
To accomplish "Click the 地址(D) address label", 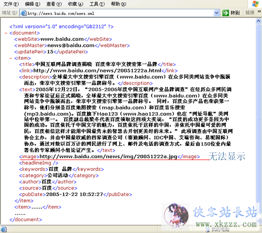I will click(x=9, y=13).
